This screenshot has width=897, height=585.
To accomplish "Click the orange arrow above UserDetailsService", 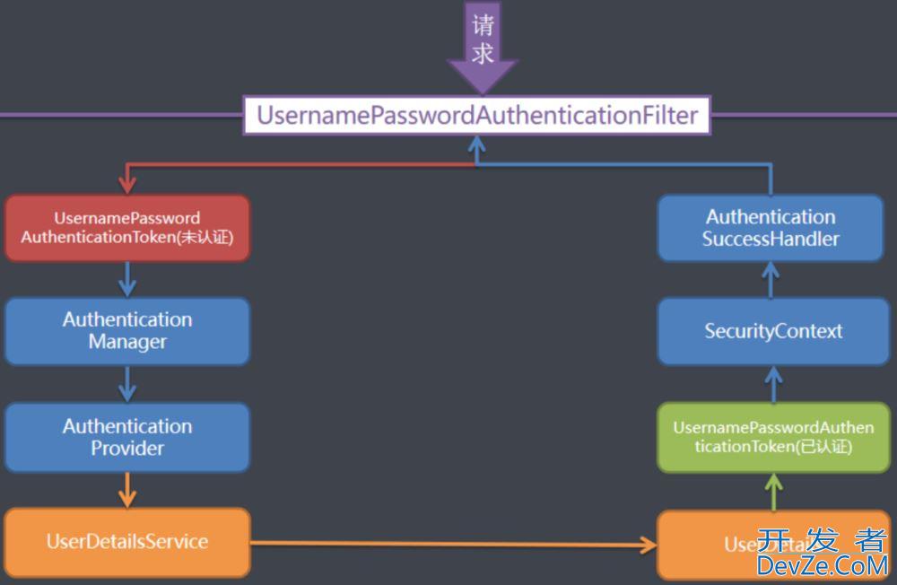I will (127, 490).
